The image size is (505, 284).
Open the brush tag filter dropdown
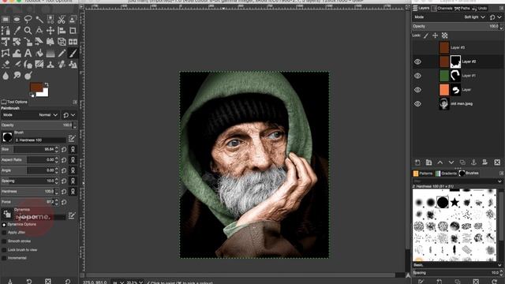(x=499, y=181)
